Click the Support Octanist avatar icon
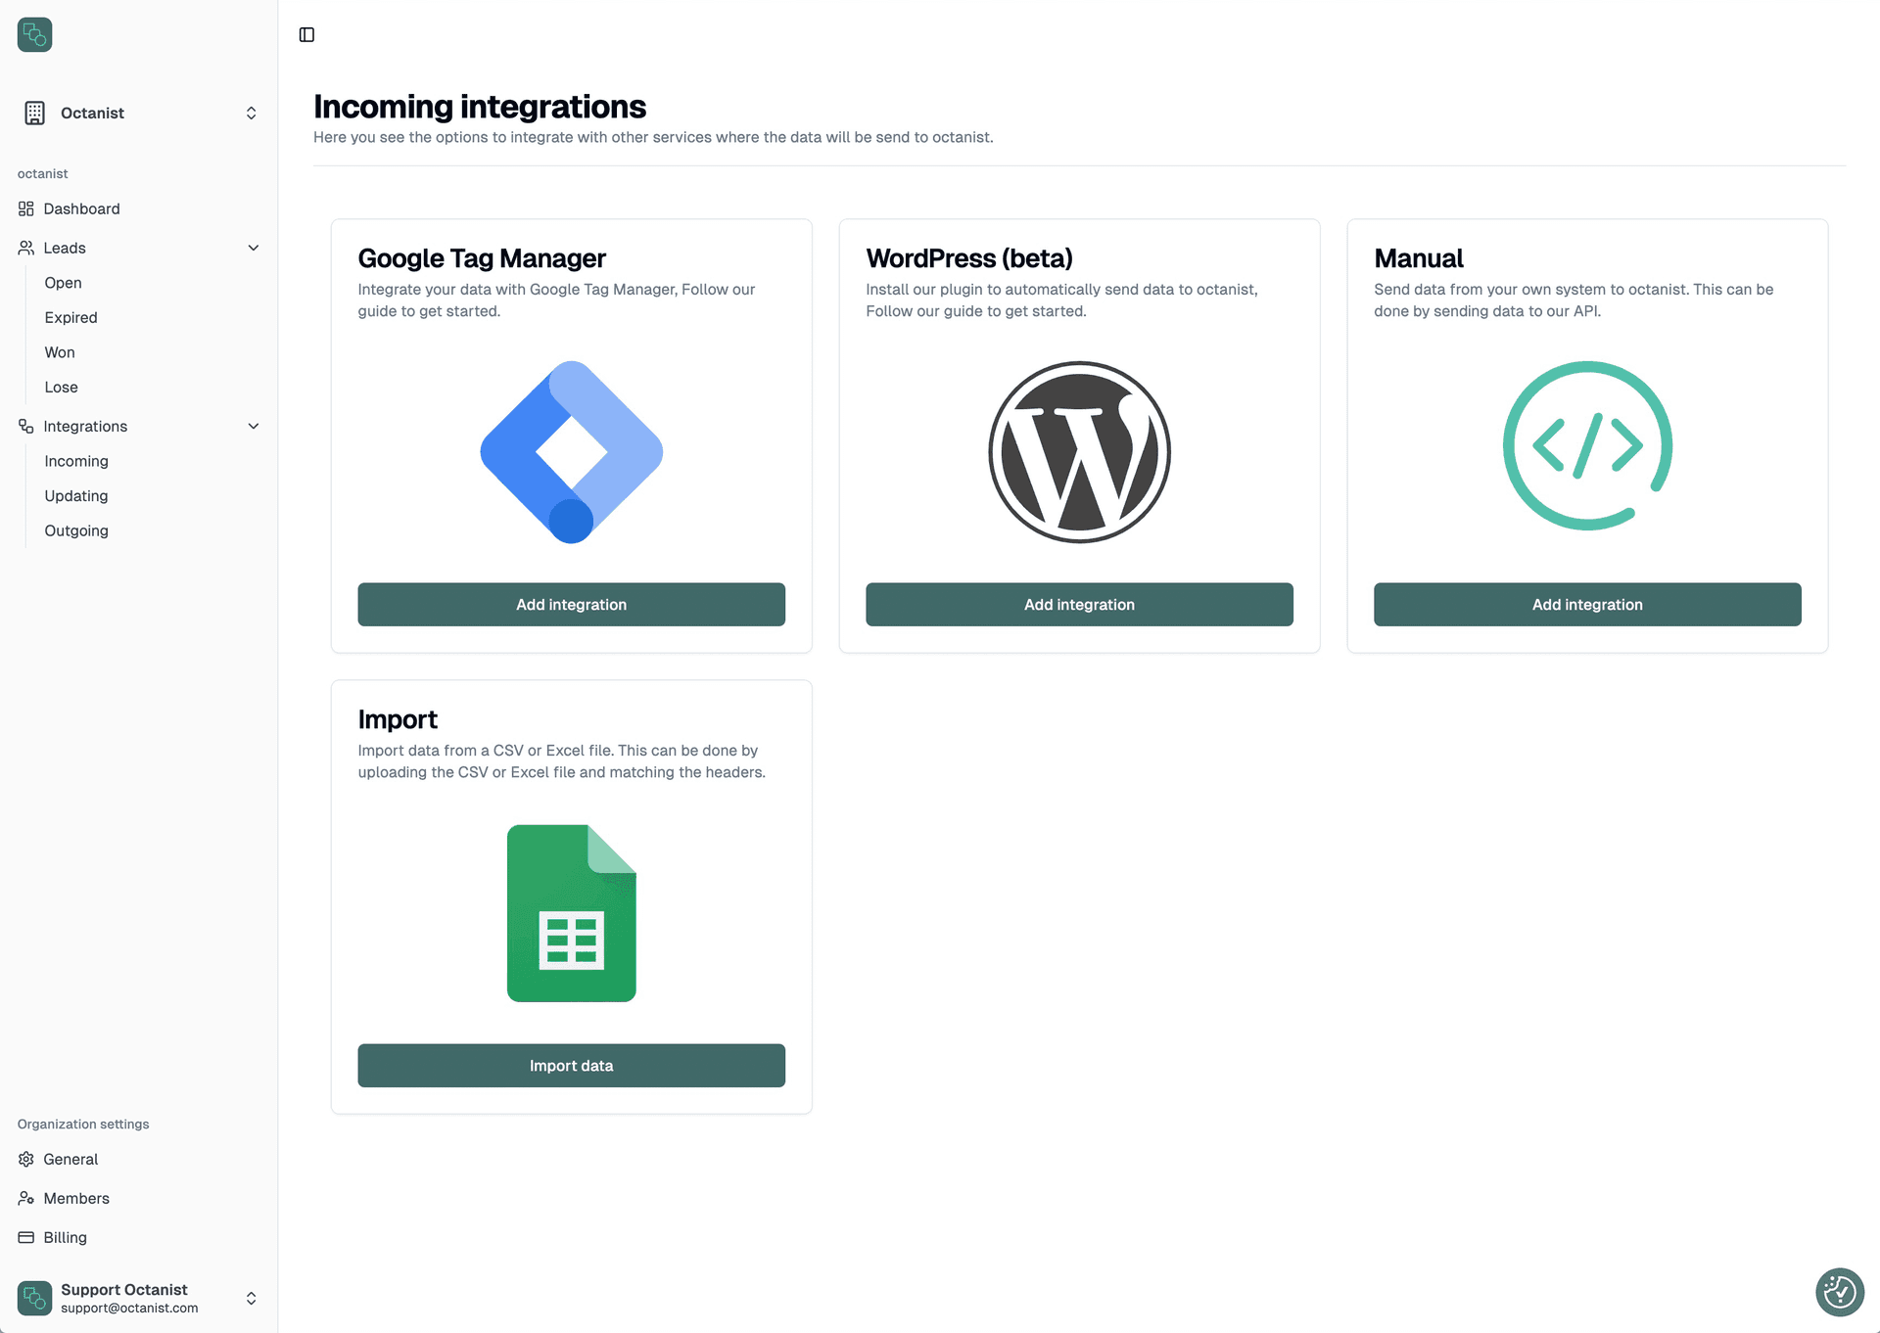The height and width of the screenshot is (1333, 1880). 34,1298
